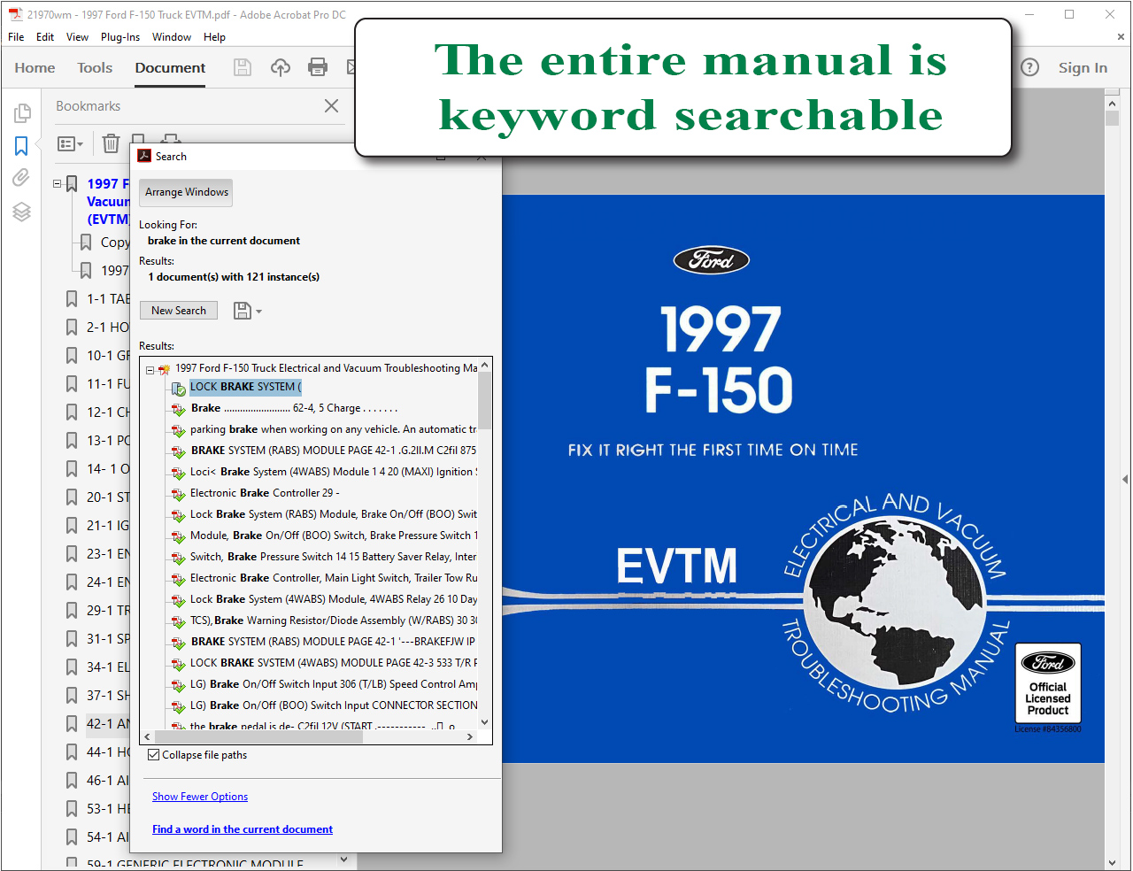Viewport: 1133px width, 871px height.
Task: Select result 'Brake ... 62-4, 5 Charge'
Action: 294,408
